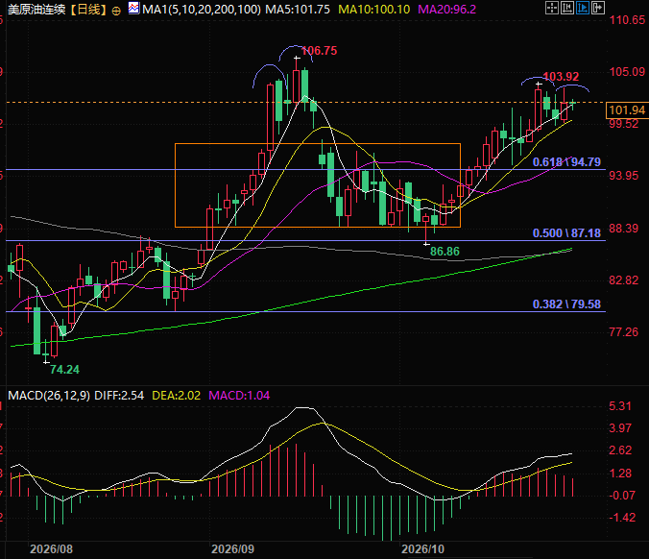This screenshot has height=559, width=649.
Task: Click the -1.42 MACD axis label
Action: [x=622, y=517]
